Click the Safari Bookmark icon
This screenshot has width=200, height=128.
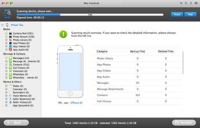click(x=10, y=99)
